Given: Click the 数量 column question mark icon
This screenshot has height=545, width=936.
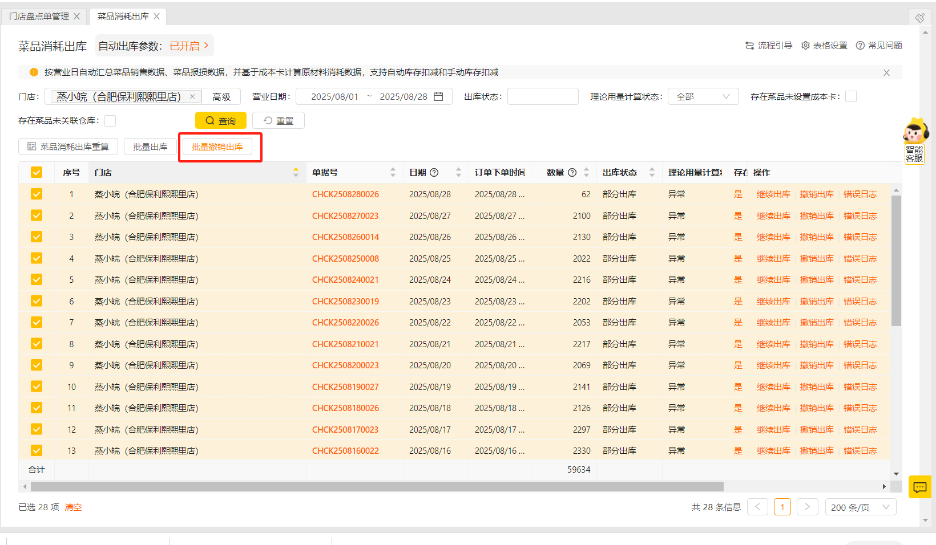Looking at the screenshot, I should pos(573,172).
